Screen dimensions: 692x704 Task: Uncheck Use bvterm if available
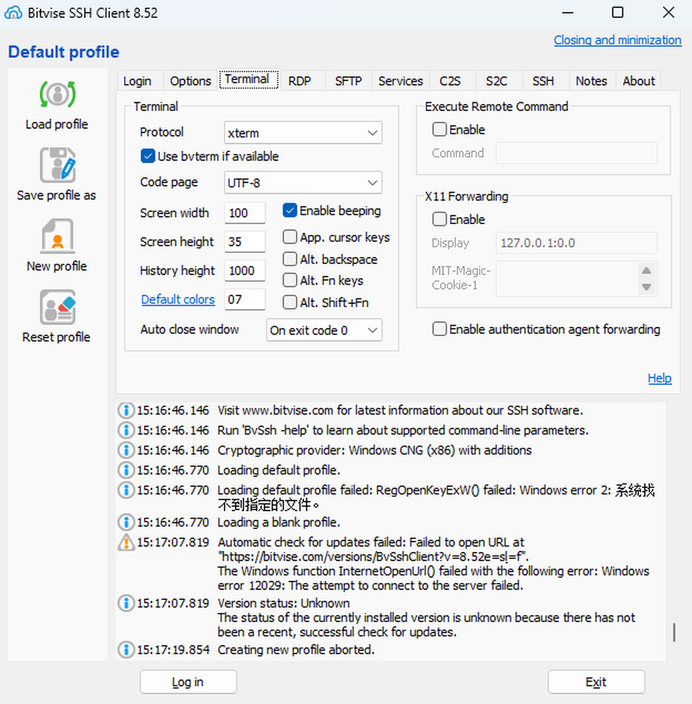[x=148, y=156]
